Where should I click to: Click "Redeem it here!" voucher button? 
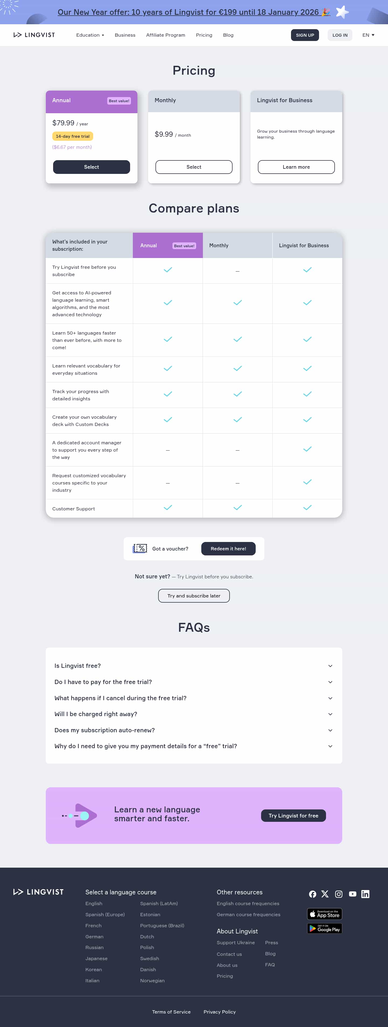[228, 549]
